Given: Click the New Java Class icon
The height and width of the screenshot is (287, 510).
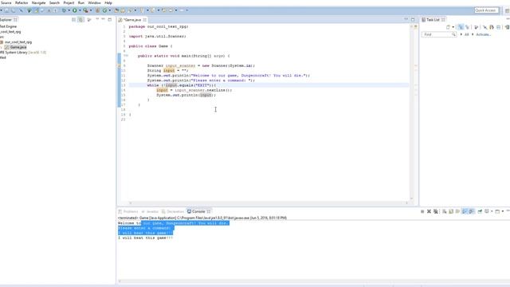Looking at the screenshot, I should tap(104, 10).
